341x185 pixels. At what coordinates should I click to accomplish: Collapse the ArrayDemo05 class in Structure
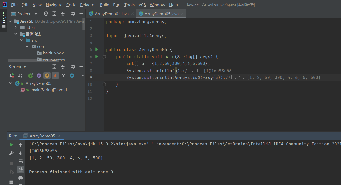tap(11, 83)
